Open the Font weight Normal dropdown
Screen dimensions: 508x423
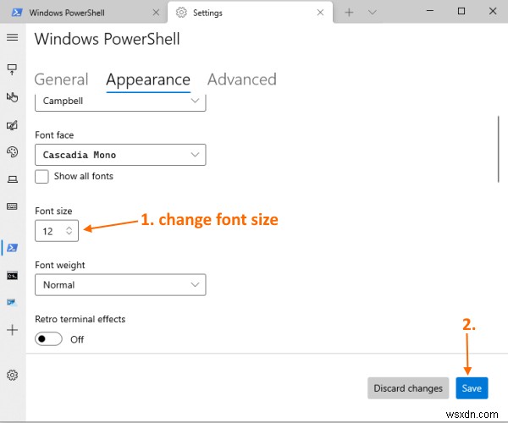[120, 285]
